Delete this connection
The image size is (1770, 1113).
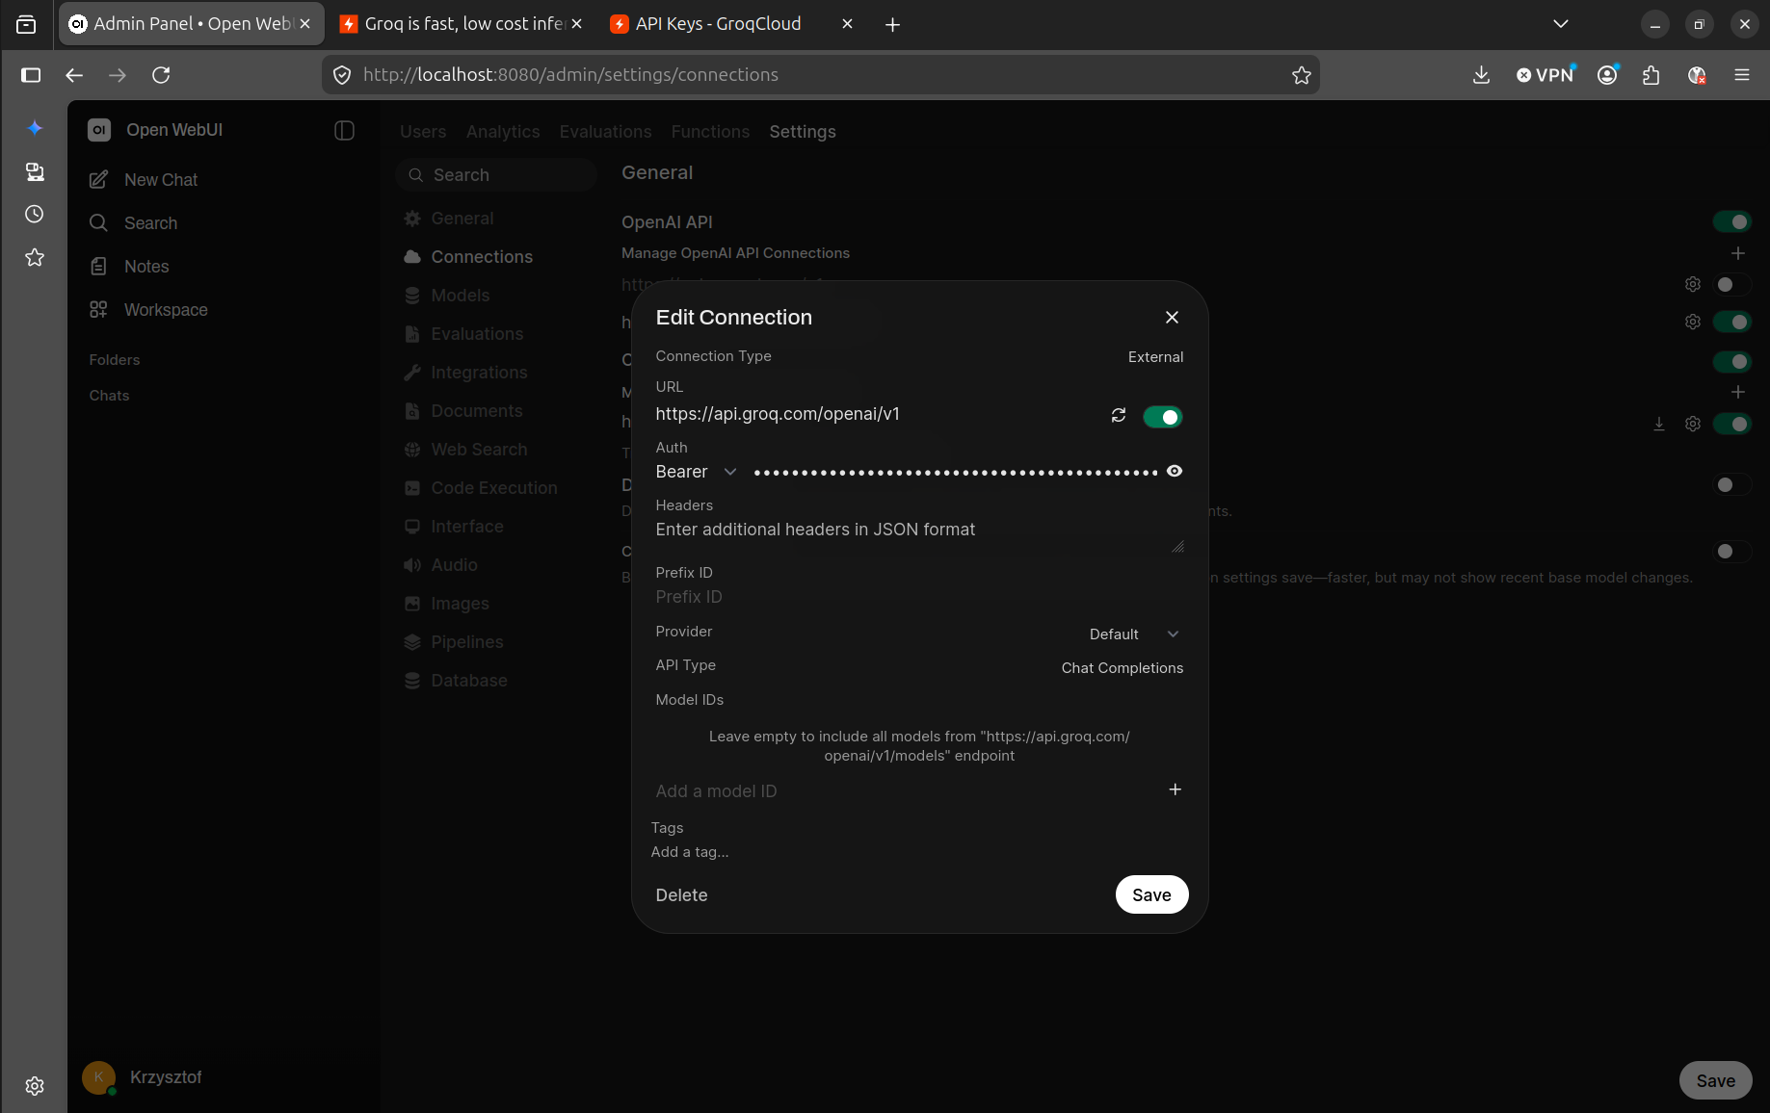point(681,895)
